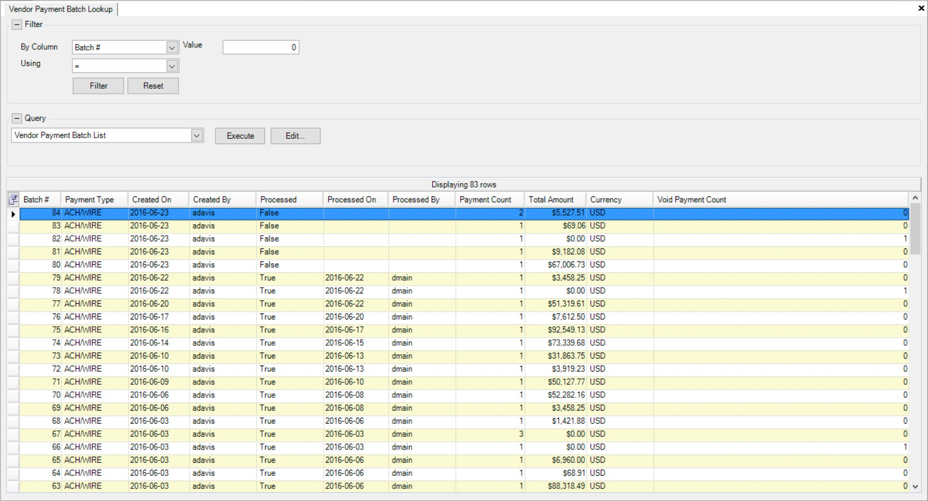Viewport: 928px width, 501px height.
Task: Click the Reset button
Action: pyautogui.click(x=153, y=86)
